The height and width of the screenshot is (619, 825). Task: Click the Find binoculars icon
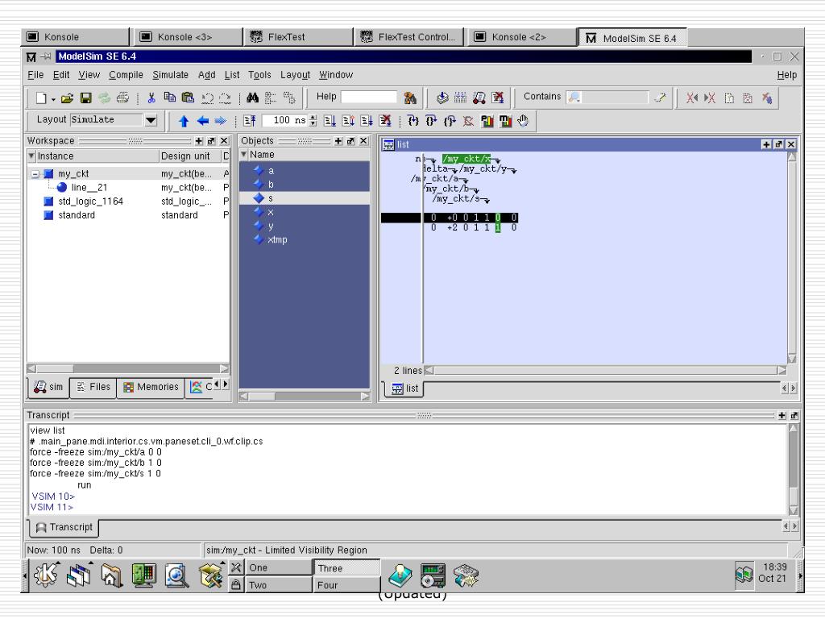252,98
